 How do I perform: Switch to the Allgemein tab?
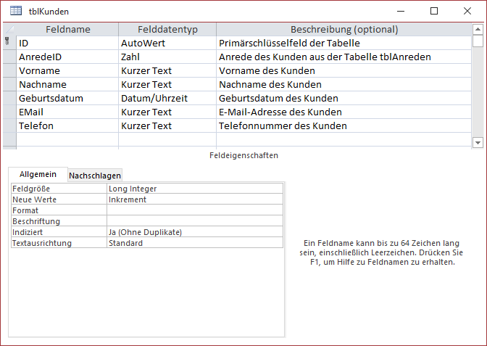coord(38,174)
